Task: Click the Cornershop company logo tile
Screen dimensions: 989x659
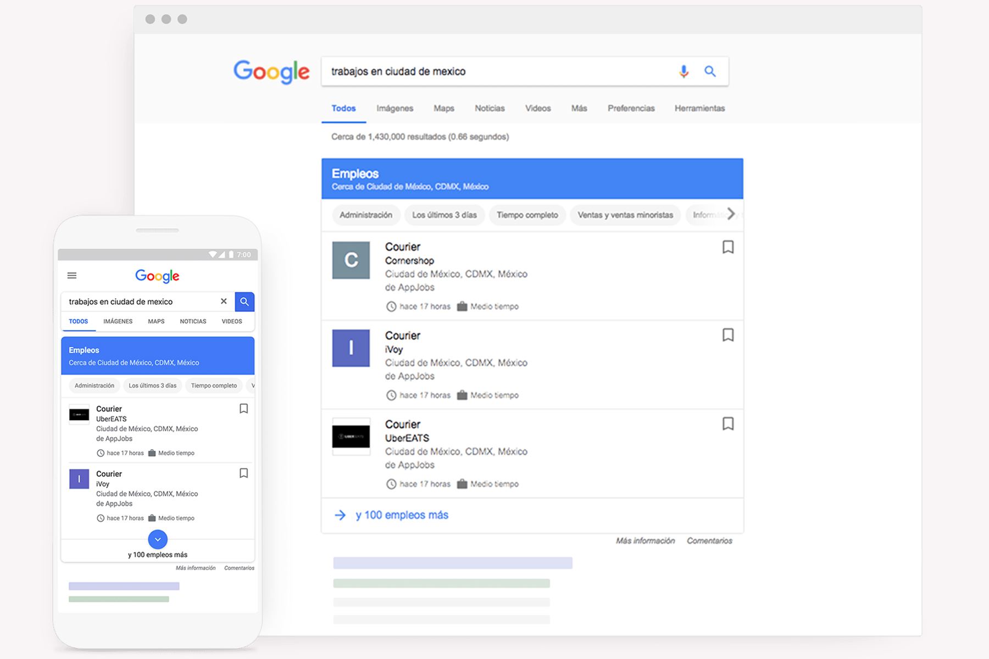Action: (351, 260)
